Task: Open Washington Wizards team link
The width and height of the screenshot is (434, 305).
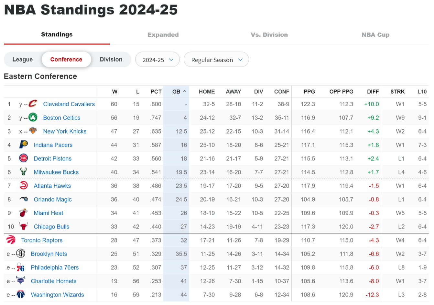Action: click(x=57, y=295)
